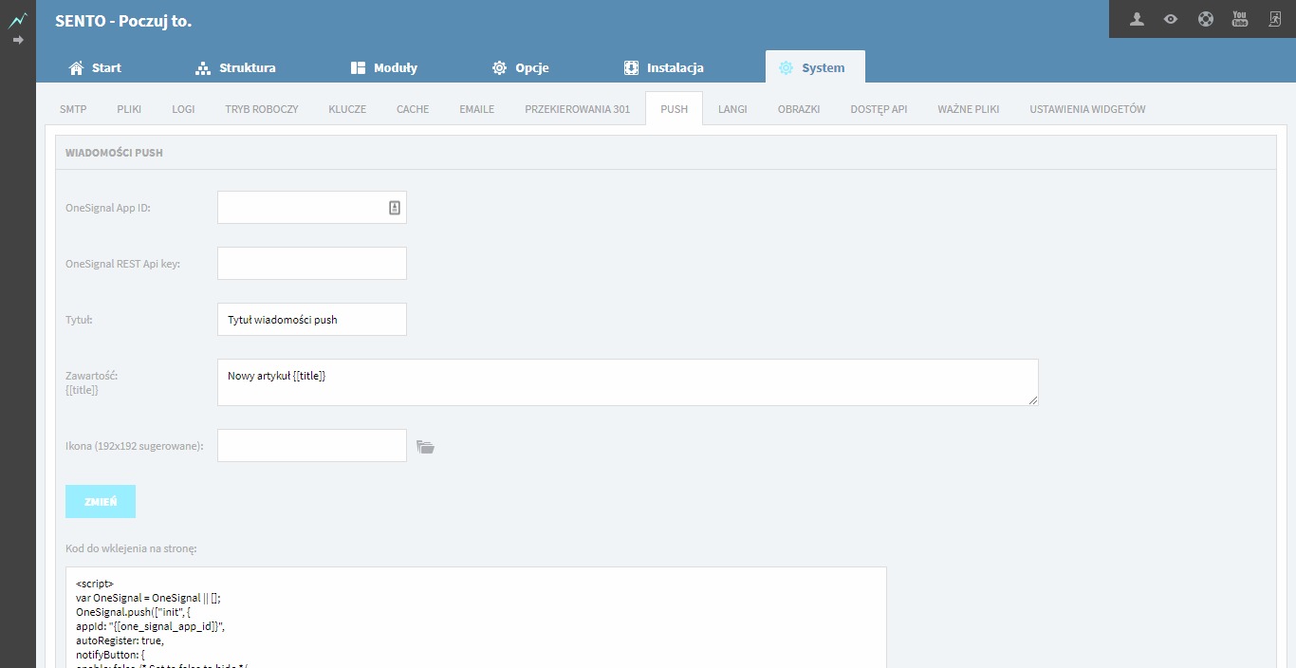
Task: Click the house icon beside Start
Action: point(77,68)
